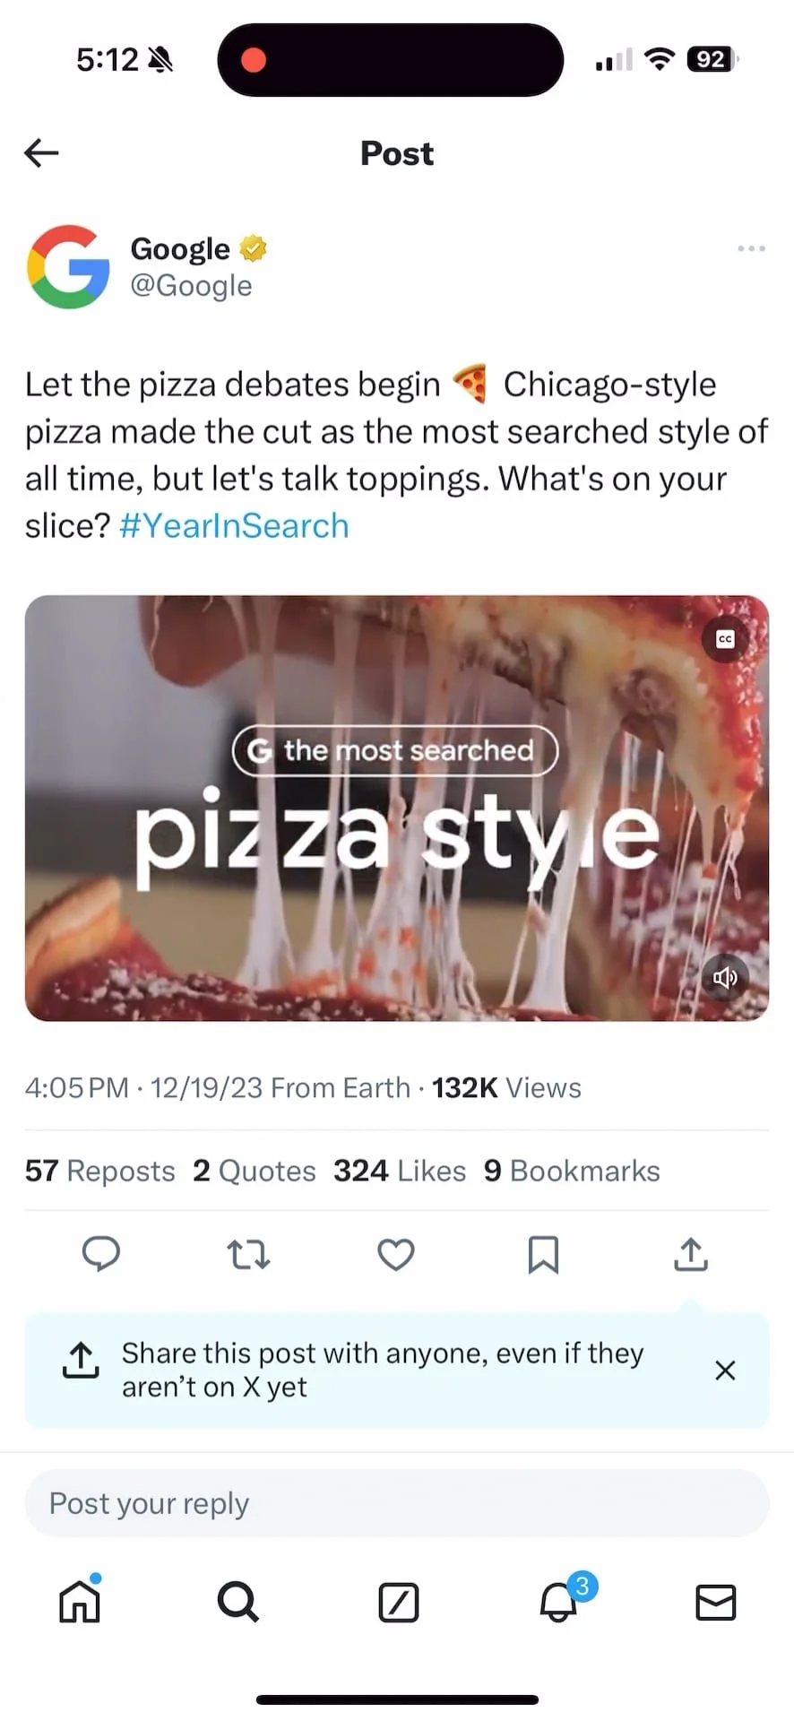Open the #YearInSearch hashtag link
This screenshot has width=794, height=1721.
pos(234,526)
